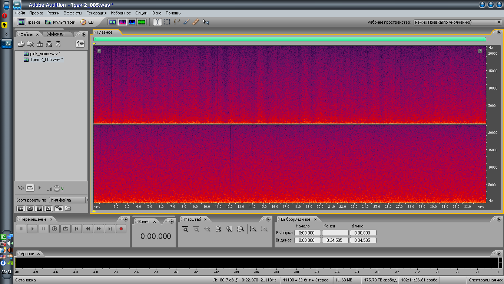Open the Sort By dropdown
Viewport: 504px width, 284px height.
[69, 200]
